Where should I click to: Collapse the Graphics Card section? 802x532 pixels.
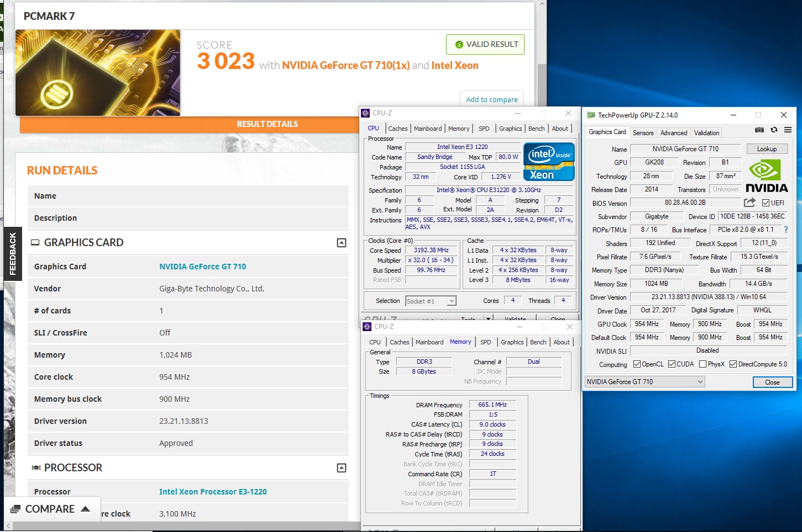click(342, 243)
